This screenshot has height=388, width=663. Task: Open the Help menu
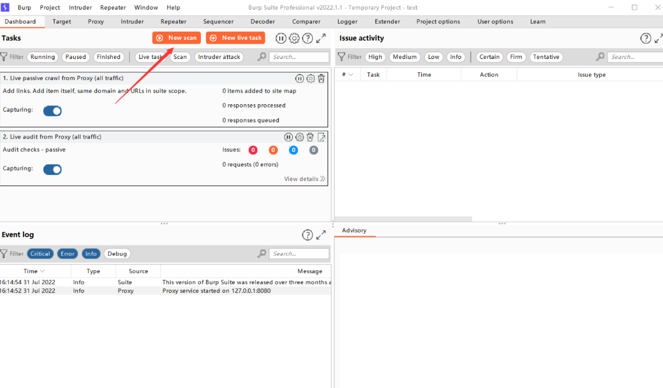[173, 7]
